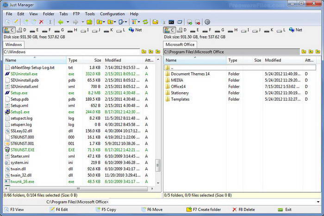Click the F7 Create folder button
The width and height of the screenshot is (324, 216).
[204, 210]
